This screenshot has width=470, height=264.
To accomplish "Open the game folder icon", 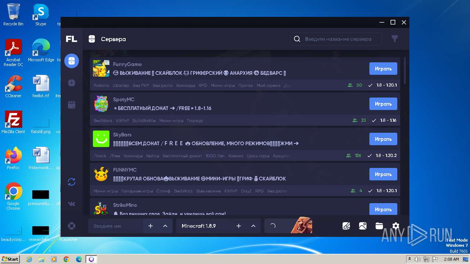I will coord(379,226).
